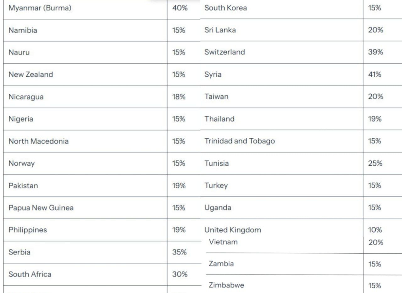Viewport: 402px width, 293px height.
Task: Select the Pakistan country cell
Action: pyautogui.click(x=23, y=186)
